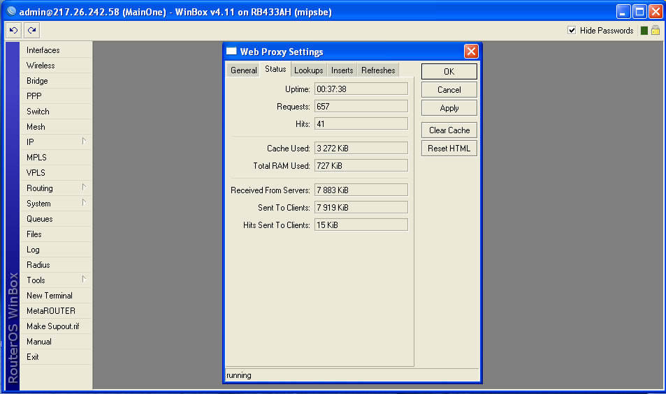Image resolution: width=666 pixels, height=394 pixels.
Task: Click the Hits value field
Action: (x=361, y=123)
